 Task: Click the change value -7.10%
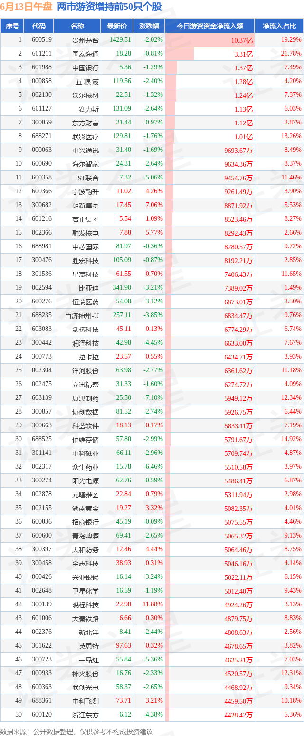click(x=153, y=398)
